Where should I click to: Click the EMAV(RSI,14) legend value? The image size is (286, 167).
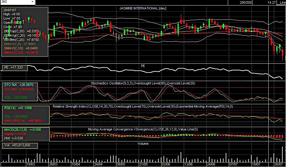(23, 121)
